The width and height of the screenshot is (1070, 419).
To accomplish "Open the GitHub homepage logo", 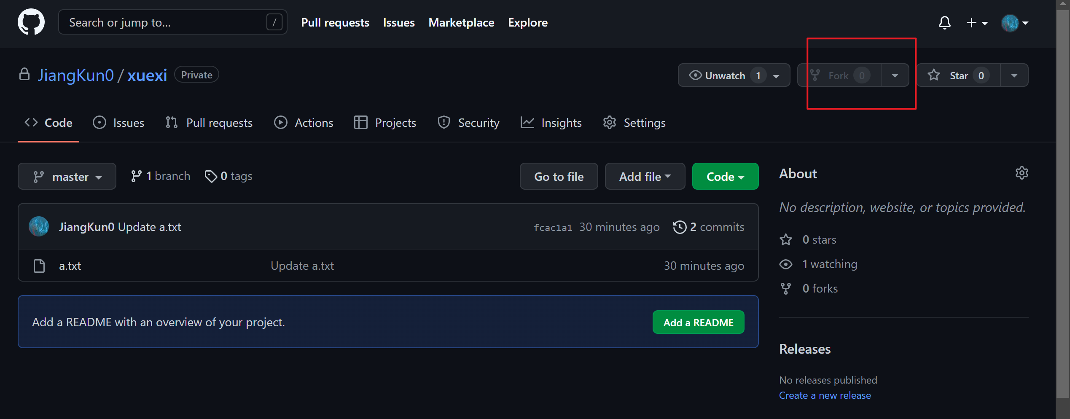I will (31, 22).
